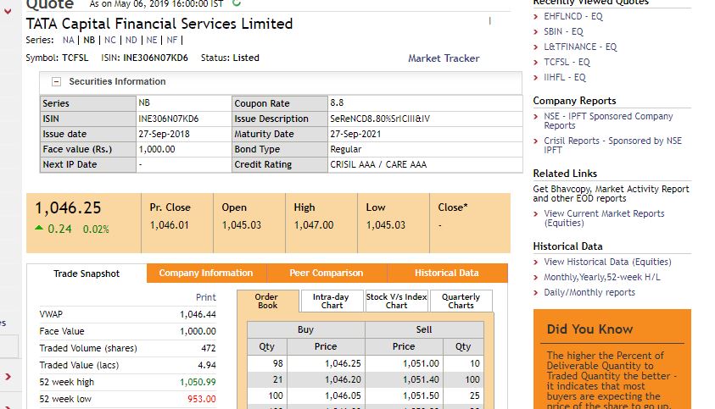
Task: Click best buy price 1,046.25 in order book
Action: tap(343, 363)
